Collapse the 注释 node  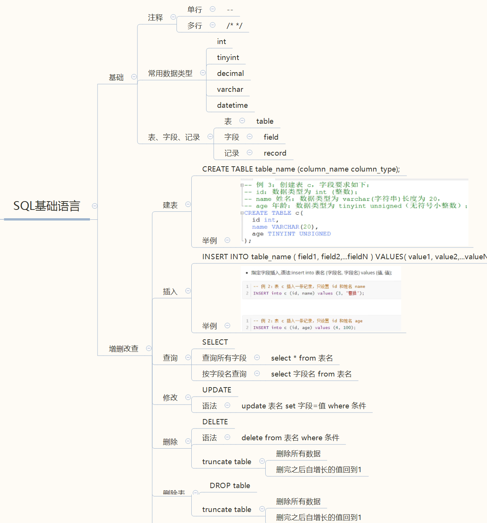click(x=173, y=17)
